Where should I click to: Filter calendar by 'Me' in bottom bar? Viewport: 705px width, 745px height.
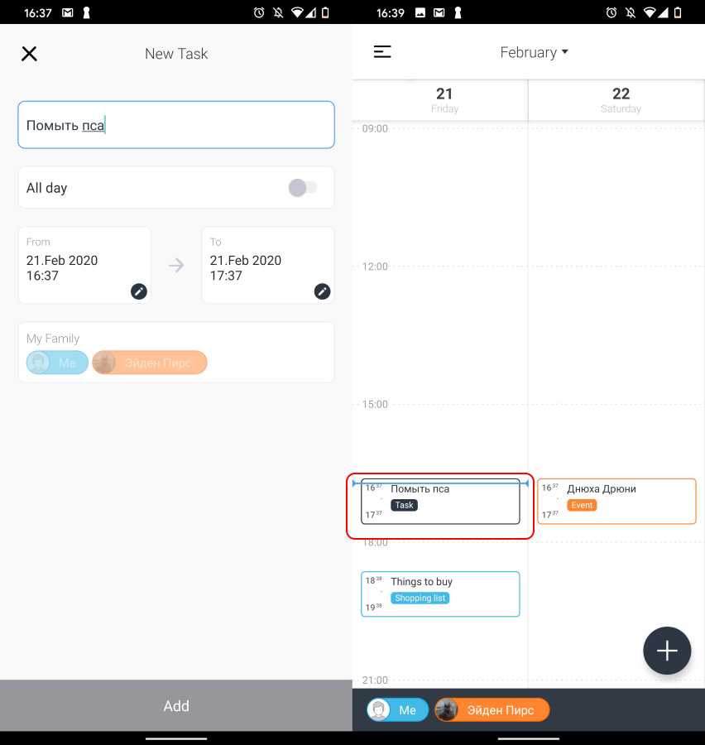398,710
